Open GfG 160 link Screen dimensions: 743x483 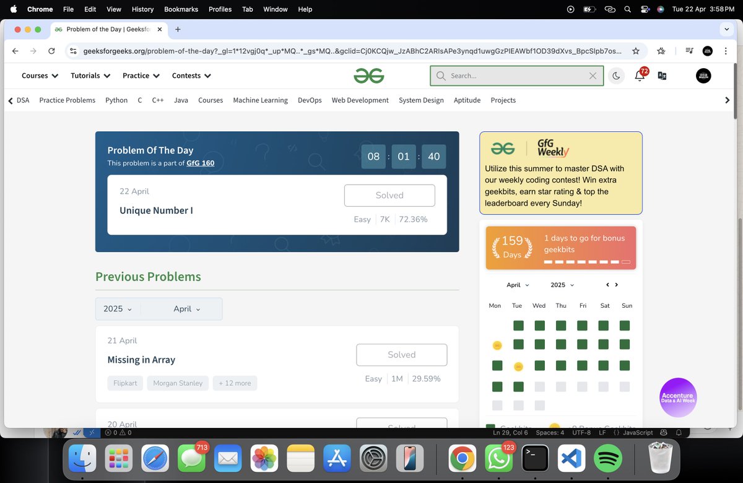[x=201, y=163]
